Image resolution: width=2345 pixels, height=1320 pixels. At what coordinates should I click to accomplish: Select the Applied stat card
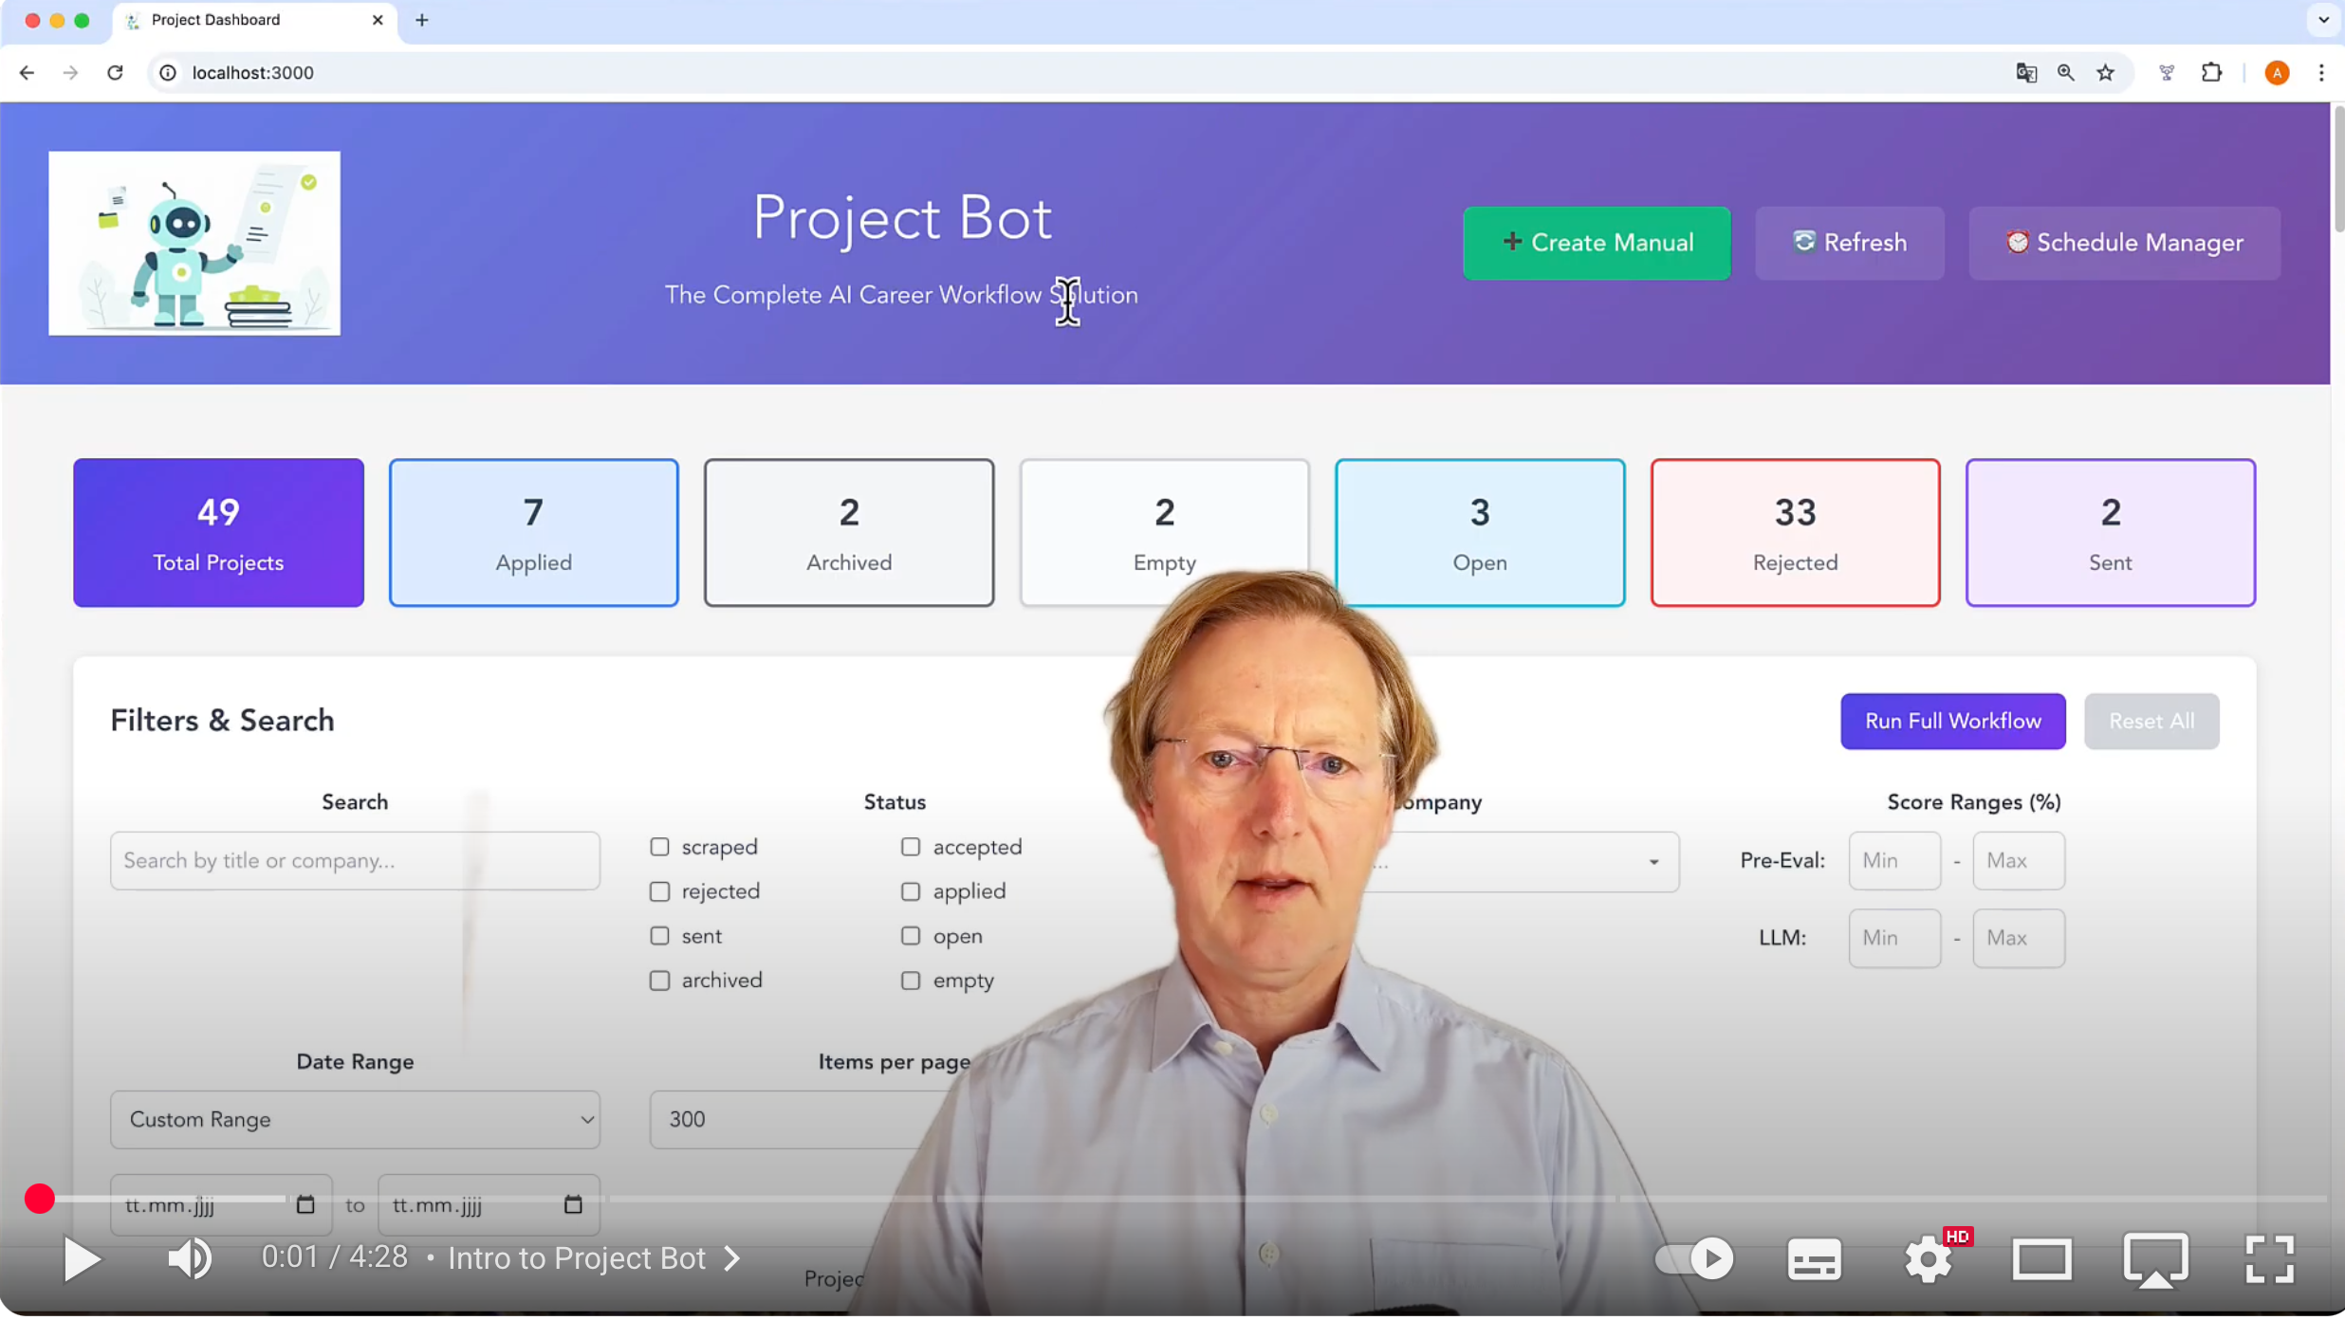coord(533,533)
